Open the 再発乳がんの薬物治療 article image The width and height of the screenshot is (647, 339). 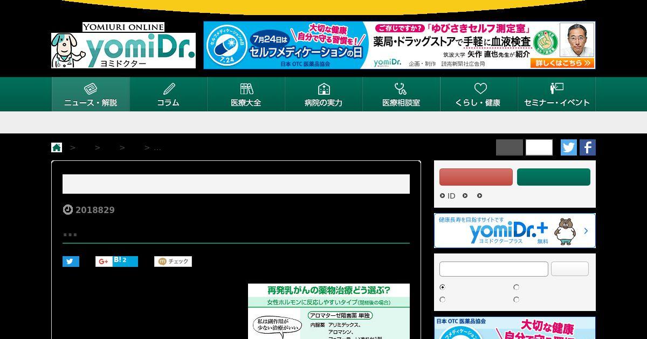point(329,312)
